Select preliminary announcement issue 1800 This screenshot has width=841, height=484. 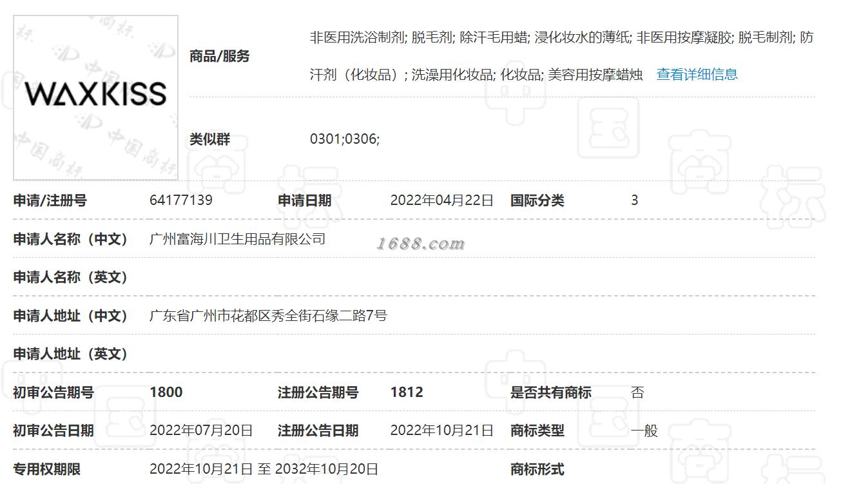click(x=166, y=392)
